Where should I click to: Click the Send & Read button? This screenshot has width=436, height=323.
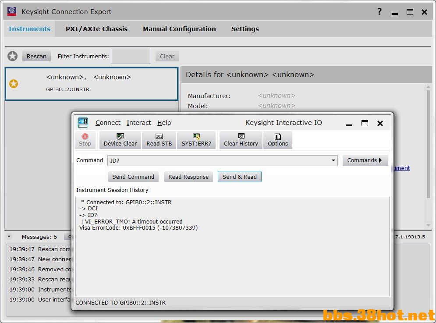pyautogui.click(x=239, y=177)
